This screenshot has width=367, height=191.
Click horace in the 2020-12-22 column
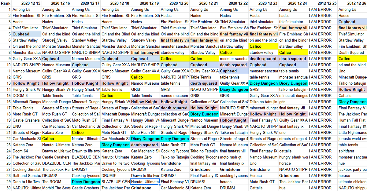click(234, 182)
